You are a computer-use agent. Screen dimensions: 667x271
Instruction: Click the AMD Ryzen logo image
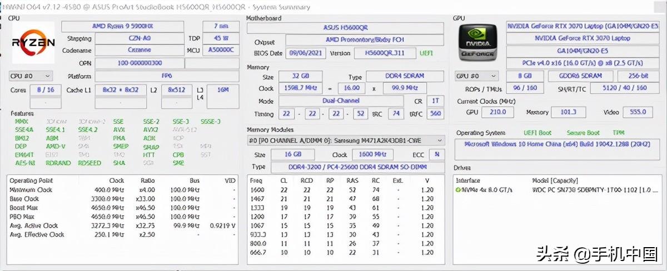pos(33,43)
